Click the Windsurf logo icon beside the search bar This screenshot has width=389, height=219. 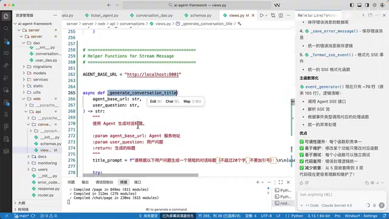tap(277, 5)
